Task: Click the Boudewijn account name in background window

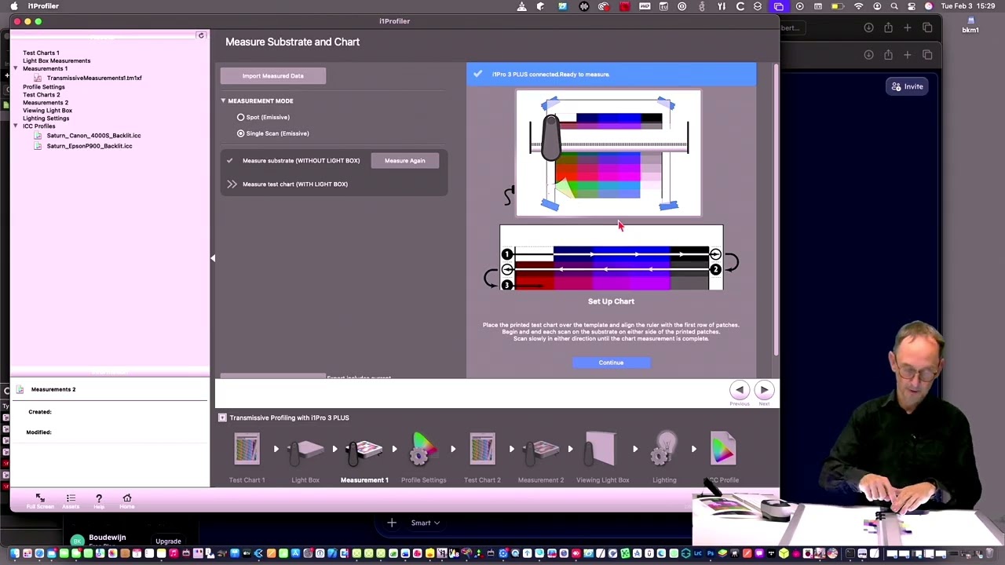Action: (x=108, y=538)
